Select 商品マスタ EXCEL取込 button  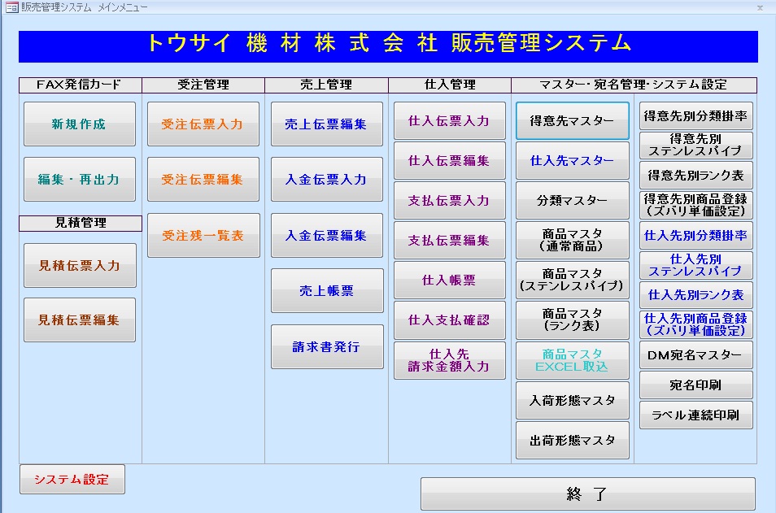tap(572, 360)
